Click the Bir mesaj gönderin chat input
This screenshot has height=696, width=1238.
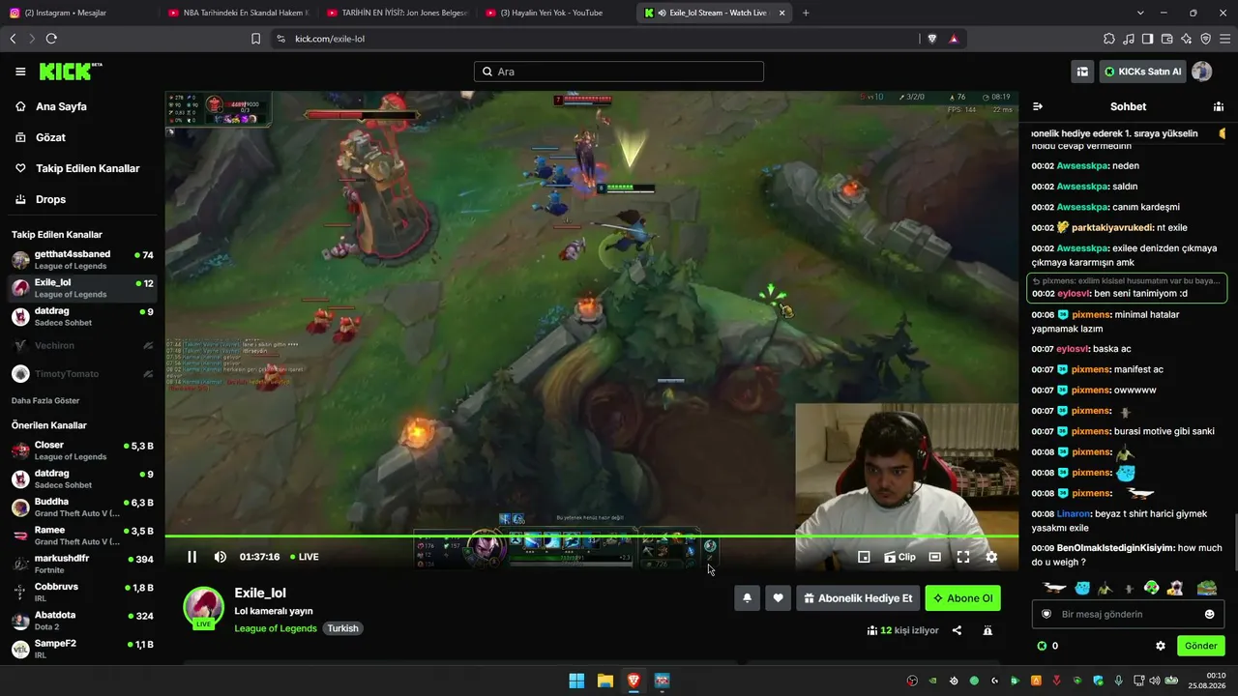pyautogui.click(x=1128, y=614)
